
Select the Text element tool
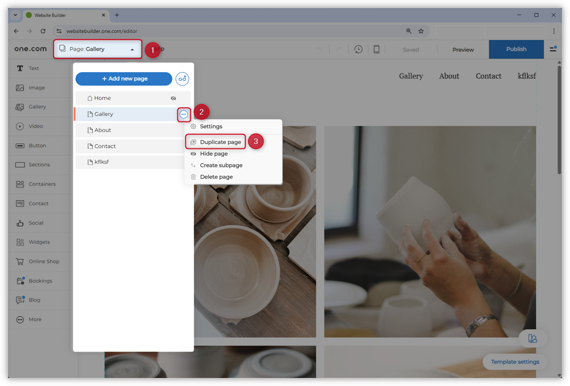33,68
